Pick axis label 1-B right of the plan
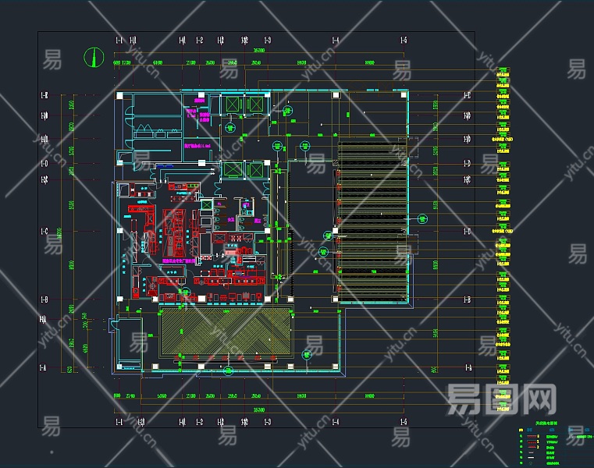 coord(468,300)
